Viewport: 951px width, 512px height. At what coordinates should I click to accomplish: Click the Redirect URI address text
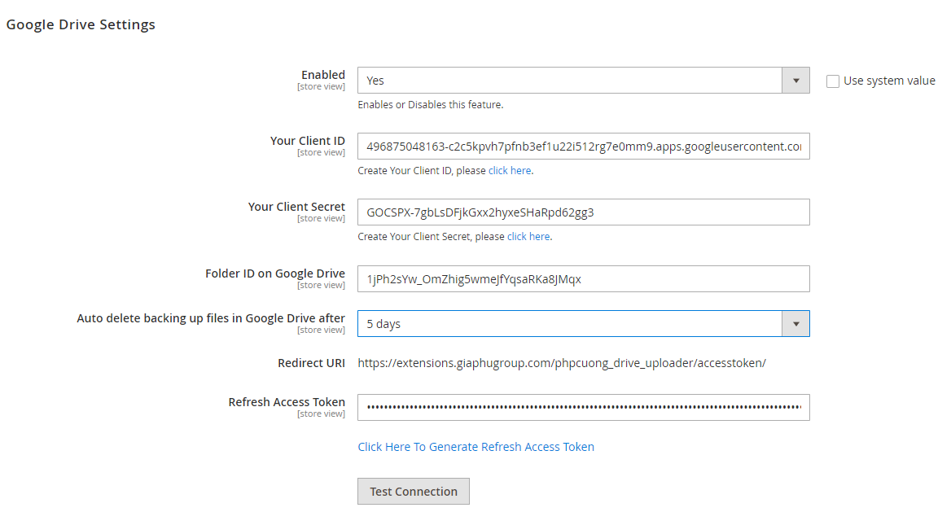[562, 362]
